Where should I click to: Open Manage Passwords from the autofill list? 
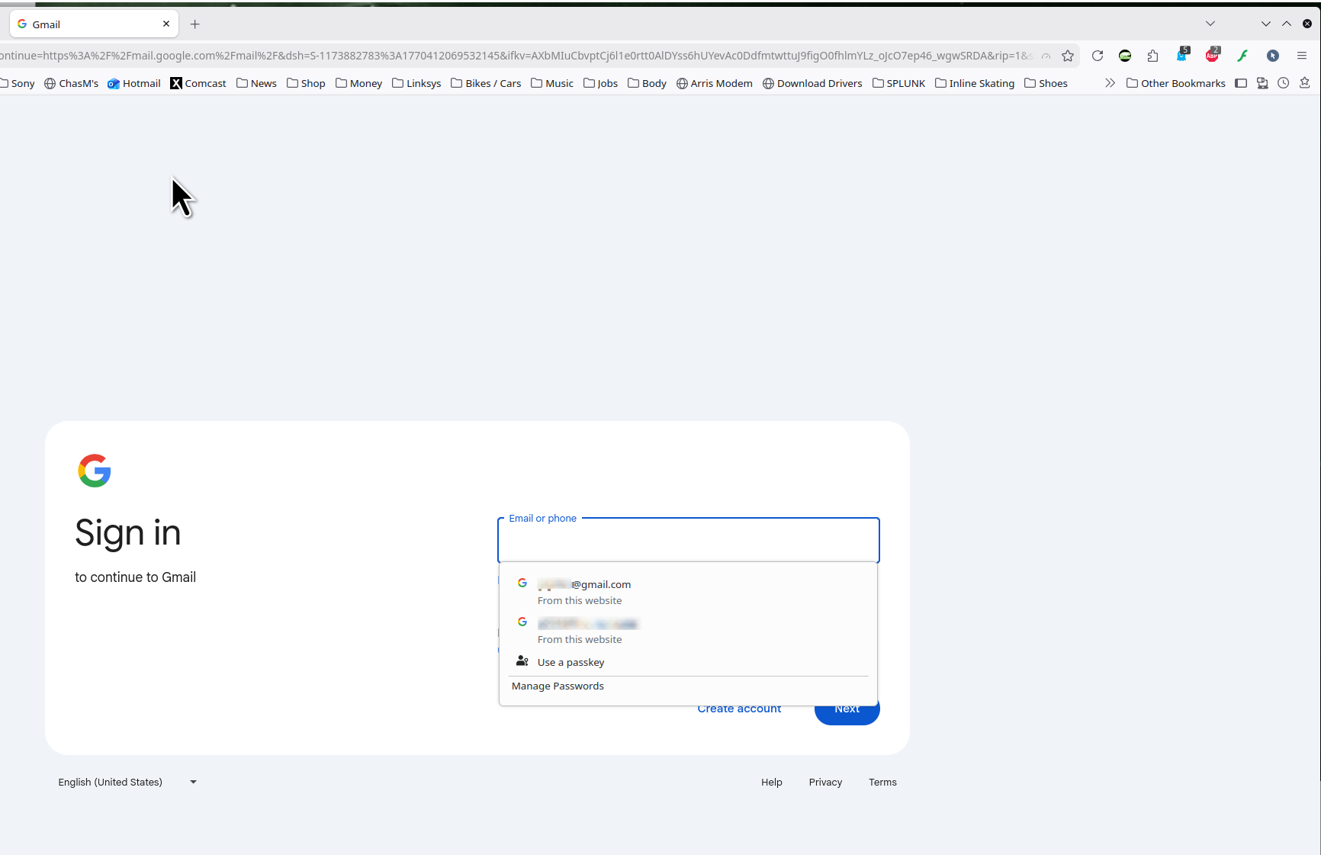(x=688, y=686)
